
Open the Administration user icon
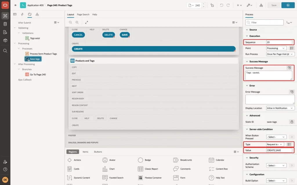coord(5,162)
